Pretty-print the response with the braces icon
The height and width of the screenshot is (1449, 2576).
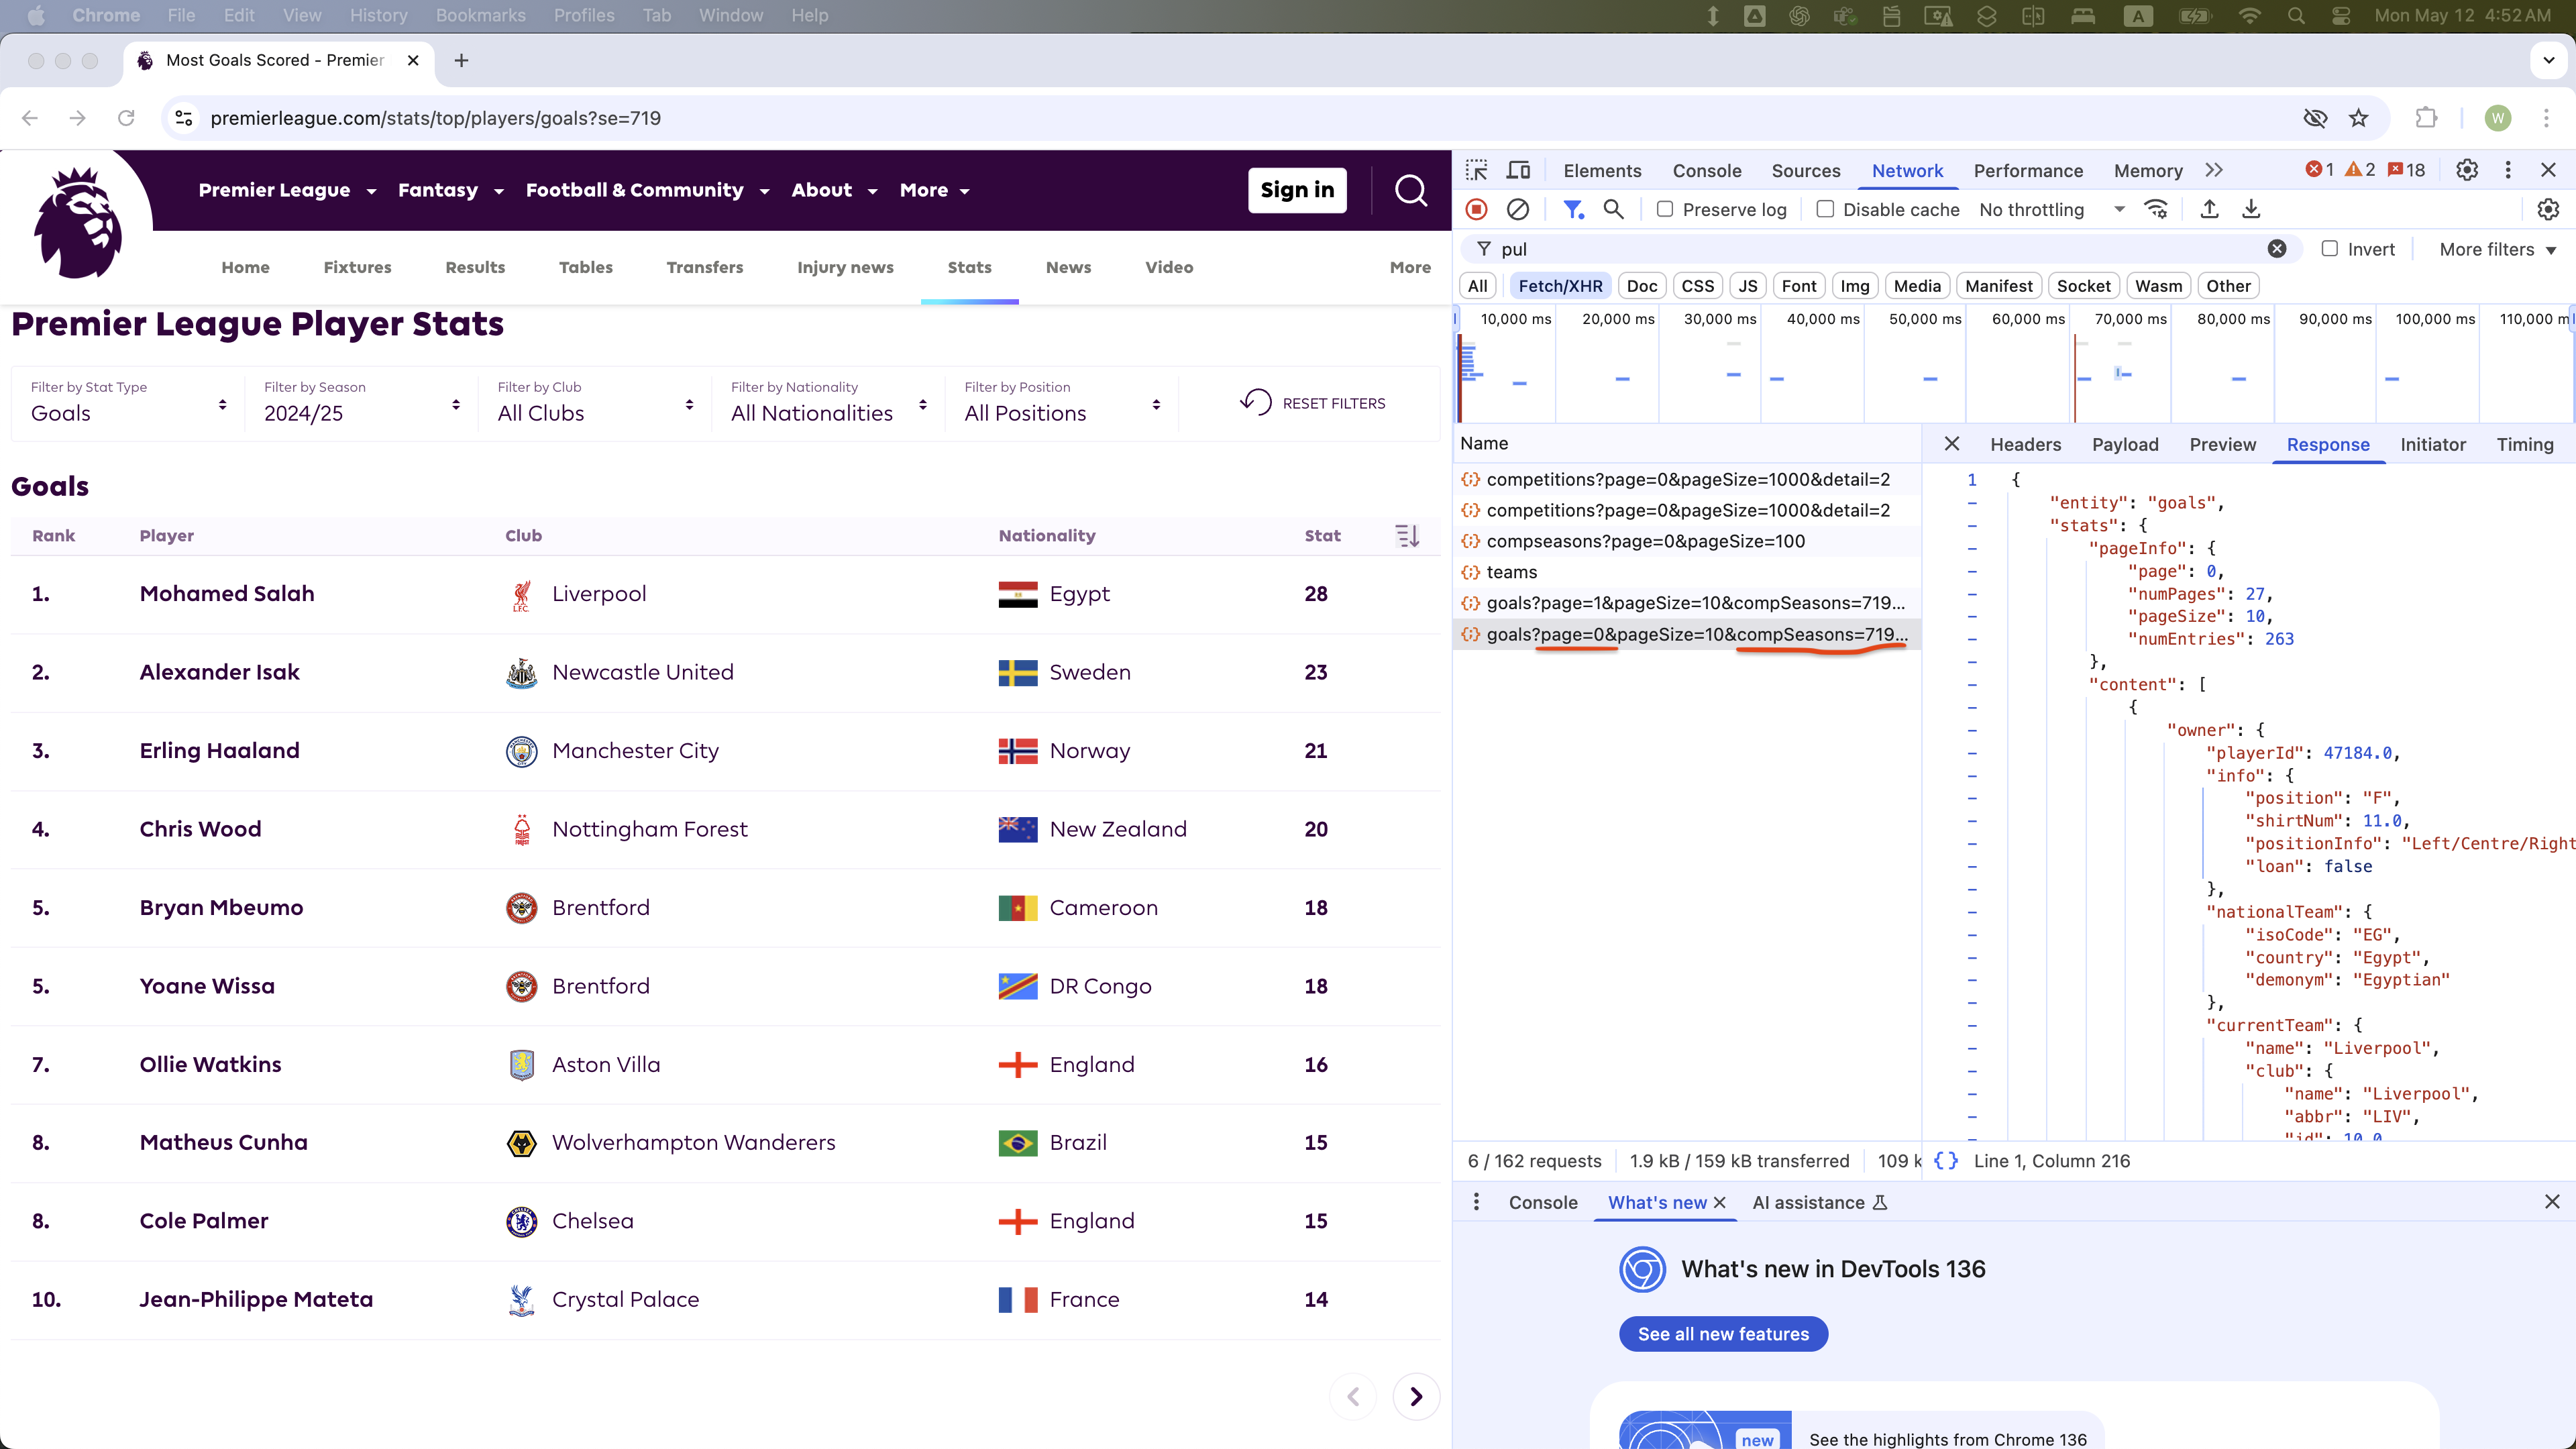coord(1945,1161)
